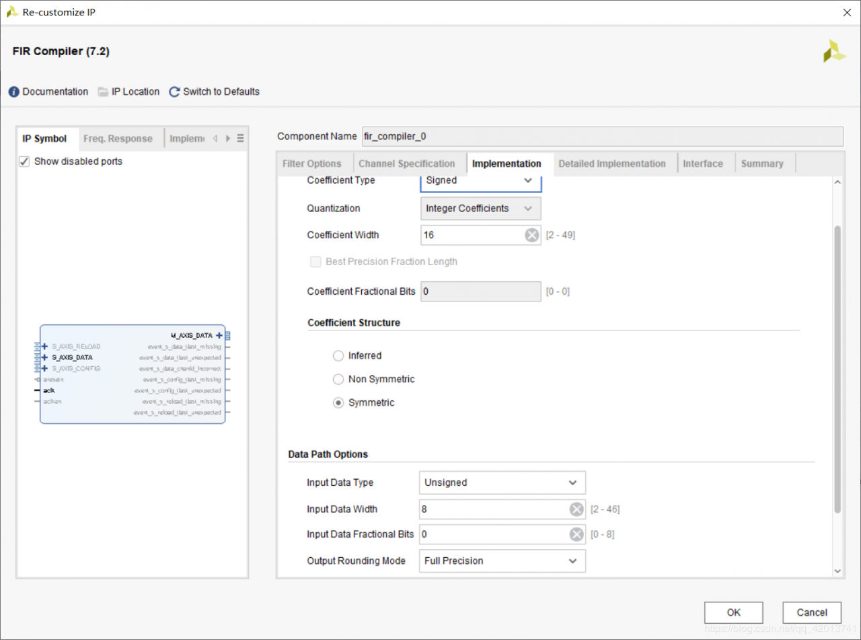The height and width of the screenshot is (640, 861).
Task: Click the Data Path Options heading
Action: tap(328, 454)
